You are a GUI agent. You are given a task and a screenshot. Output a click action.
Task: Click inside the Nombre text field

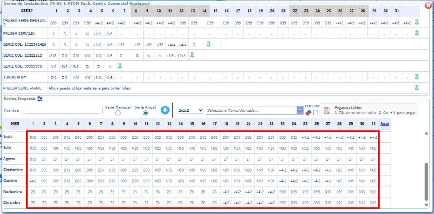click(x=62, y=110)
